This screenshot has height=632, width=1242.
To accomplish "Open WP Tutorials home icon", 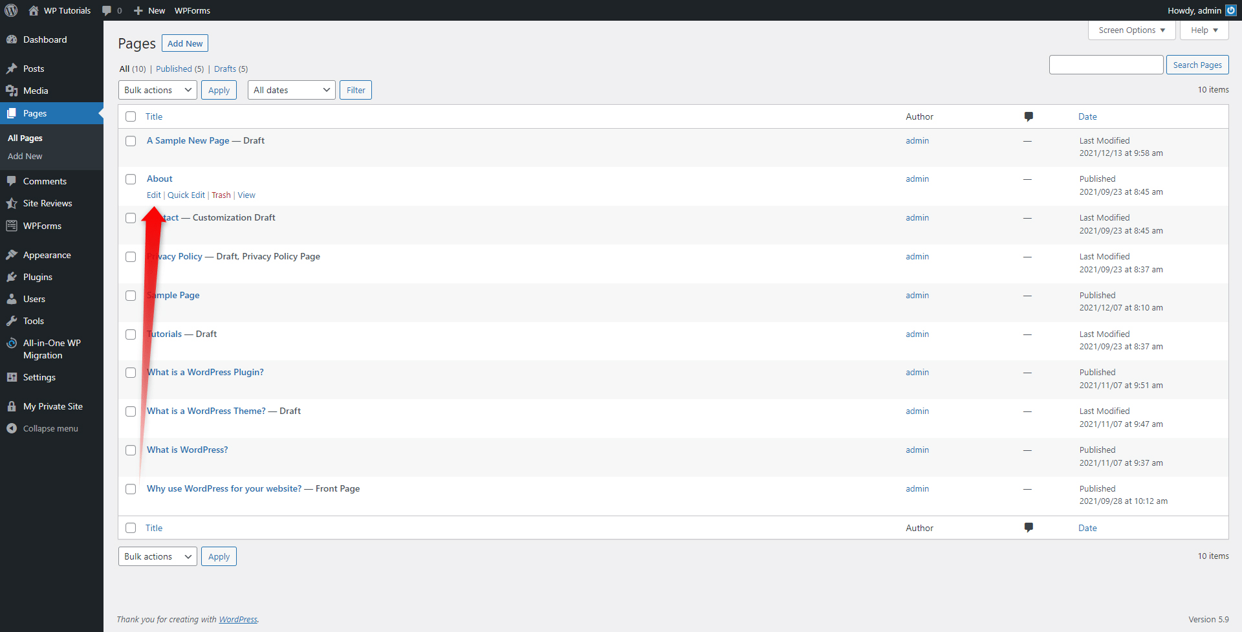I will (x=34, y=10).
